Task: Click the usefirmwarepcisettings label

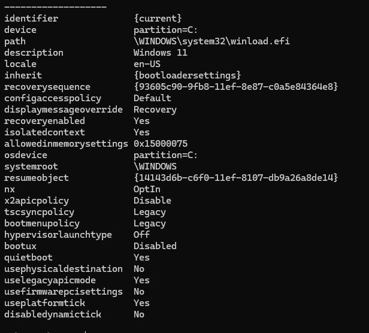Action: click(63, 292)
